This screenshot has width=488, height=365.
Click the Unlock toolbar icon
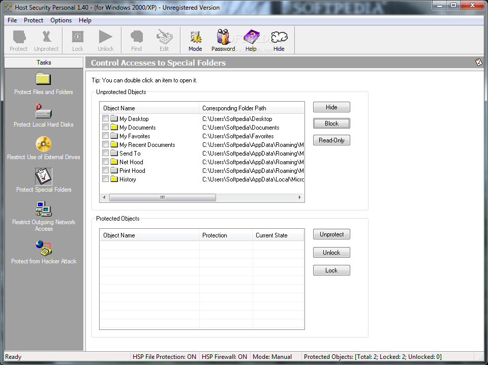106,41
